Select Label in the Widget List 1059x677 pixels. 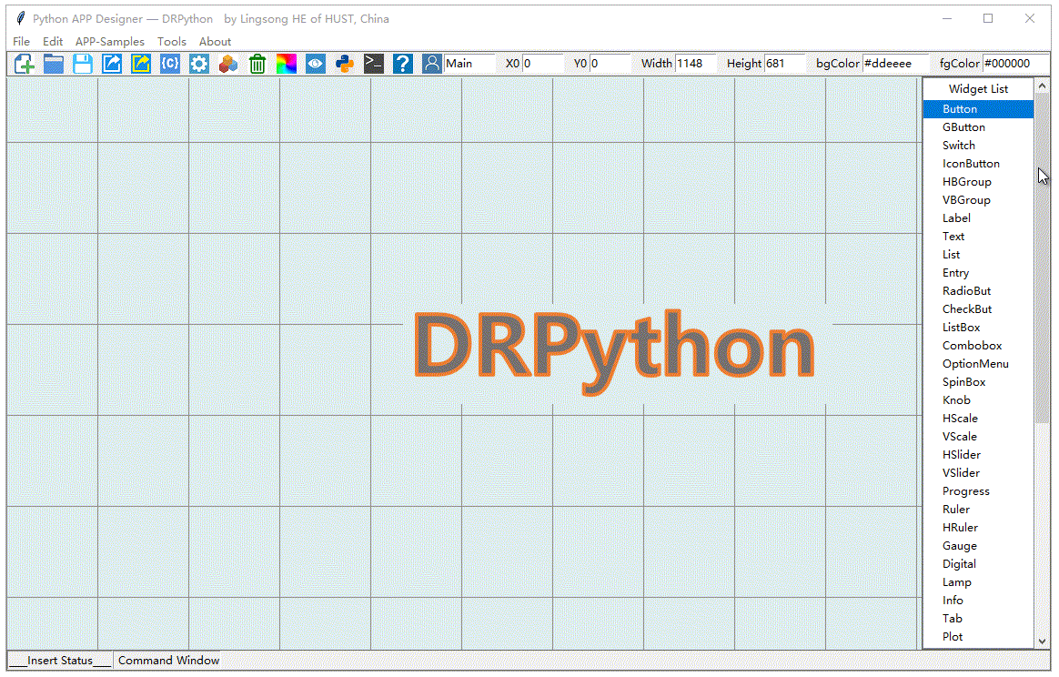point(978,218)
